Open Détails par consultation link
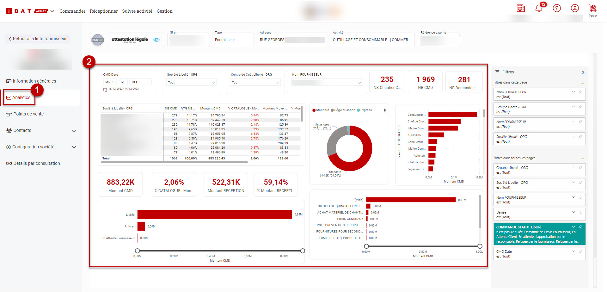The image size is (607, 292). [36, 164]
